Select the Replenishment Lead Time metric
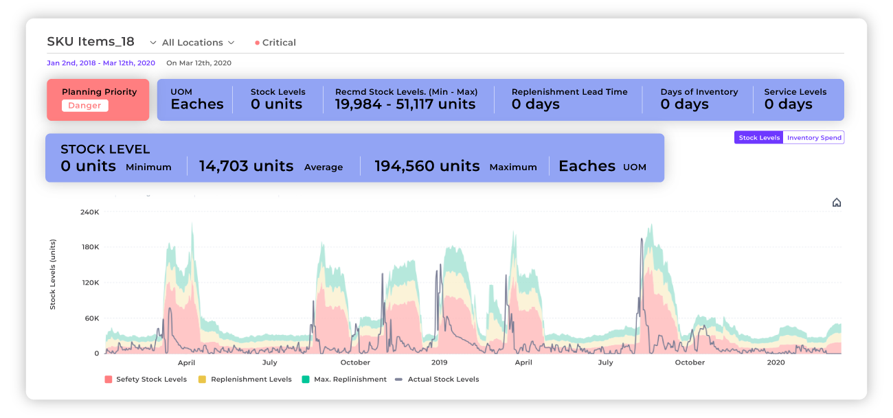This screenshot has width=893, height=418. click(x=569, y=99)
